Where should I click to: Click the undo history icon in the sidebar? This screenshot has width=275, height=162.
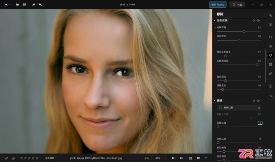(271, 96)
